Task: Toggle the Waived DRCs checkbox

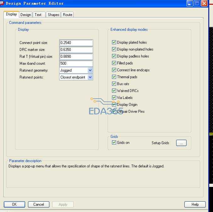Action: click(x=114, y=90)
